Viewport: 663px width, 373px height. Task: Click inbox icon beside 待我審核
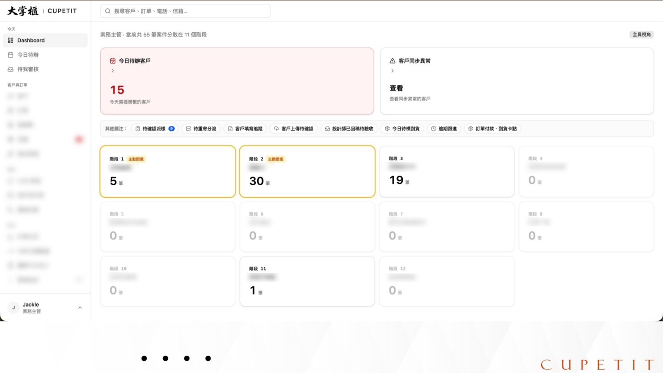pos(11,69)
